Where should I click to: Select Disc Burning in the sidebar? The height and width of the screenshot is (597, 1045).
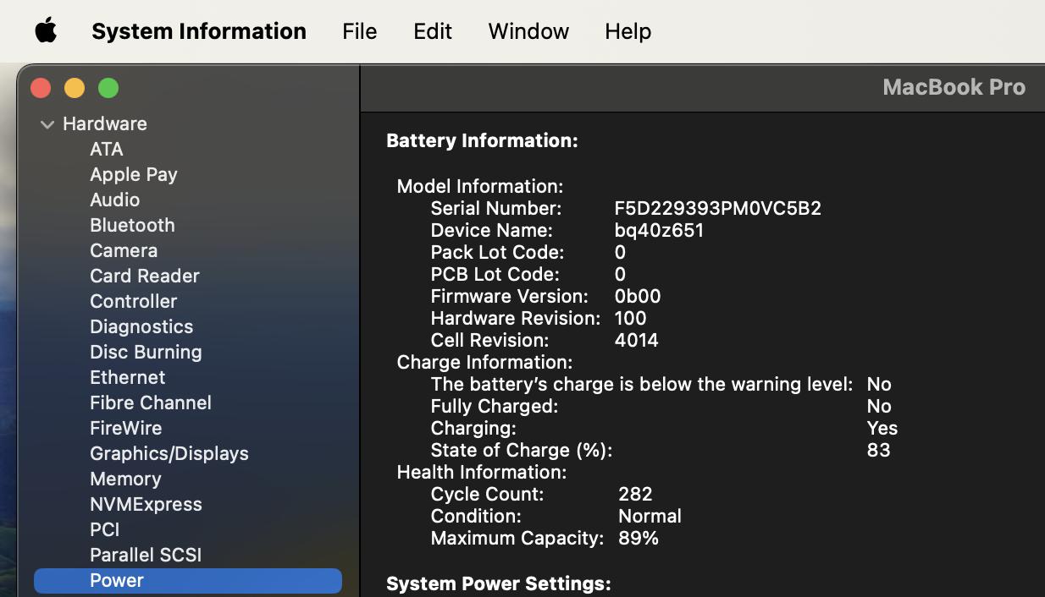pyautogui.click(x=146, y=352)
